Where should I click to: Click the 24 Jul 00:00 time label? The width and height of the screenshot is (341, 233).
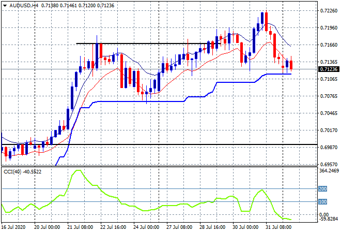[146, 227]
